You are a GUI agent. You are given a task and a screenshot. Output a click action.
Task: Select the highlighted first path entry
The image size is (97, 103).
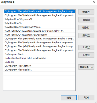(x=40, y=11)
